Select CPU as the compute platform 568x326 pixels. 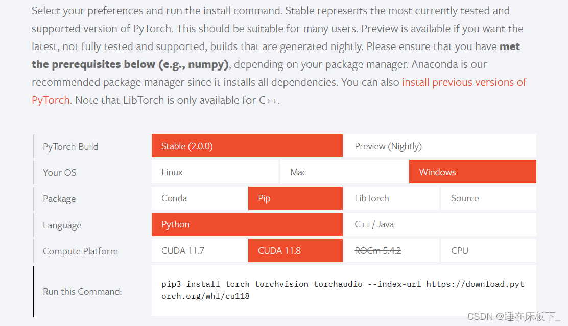488,251
